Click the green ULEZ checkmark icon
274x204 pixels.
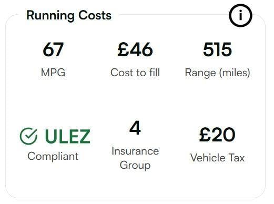click(x=28, y=136)
